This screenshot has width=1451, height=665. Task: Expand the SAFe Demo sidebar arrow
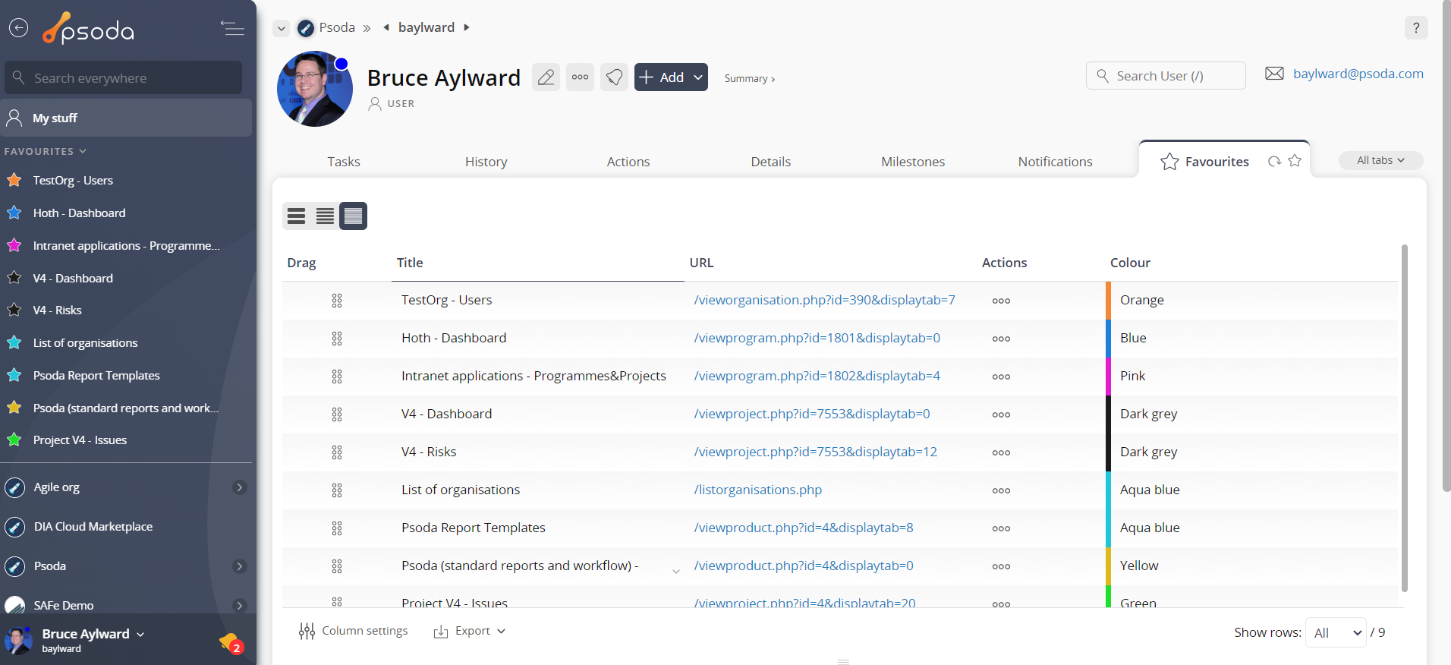point(239,606)
